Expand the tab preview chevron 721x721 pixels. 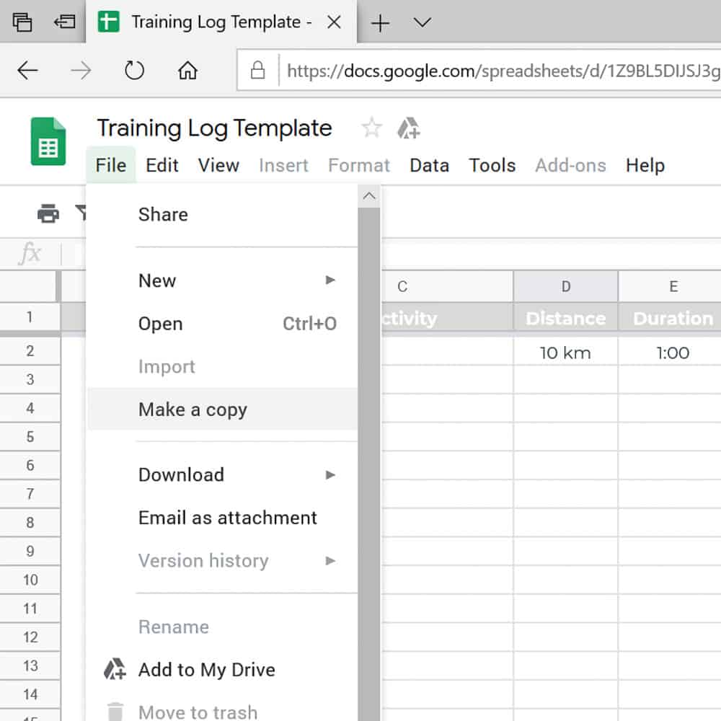[422, 22]
